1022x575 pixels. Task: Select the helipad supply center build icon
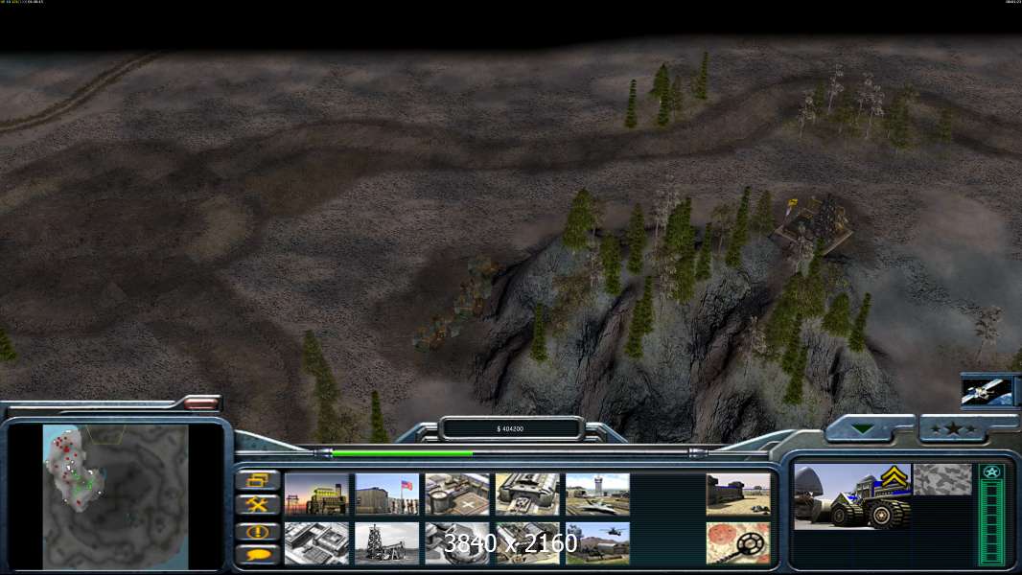click(x=457, y=494)
